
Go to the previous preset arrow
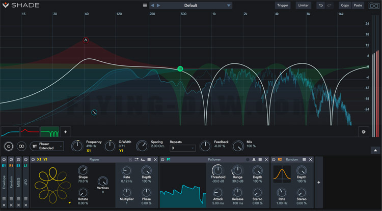pyautogui.click(x=152, y=6)
